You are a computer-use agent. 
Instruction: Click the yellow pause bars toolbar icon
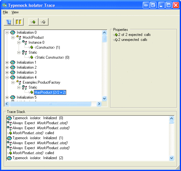click(19, 22)
